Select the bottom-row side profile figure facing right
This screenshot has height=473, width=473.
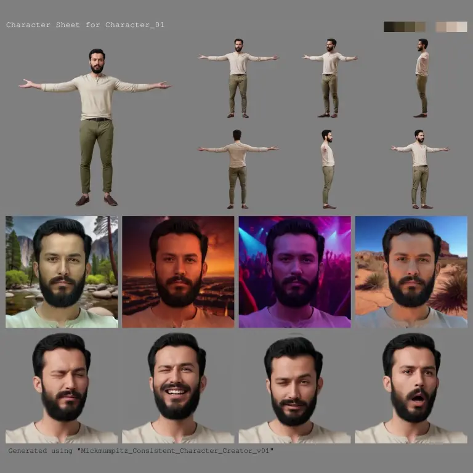[328, 169]
